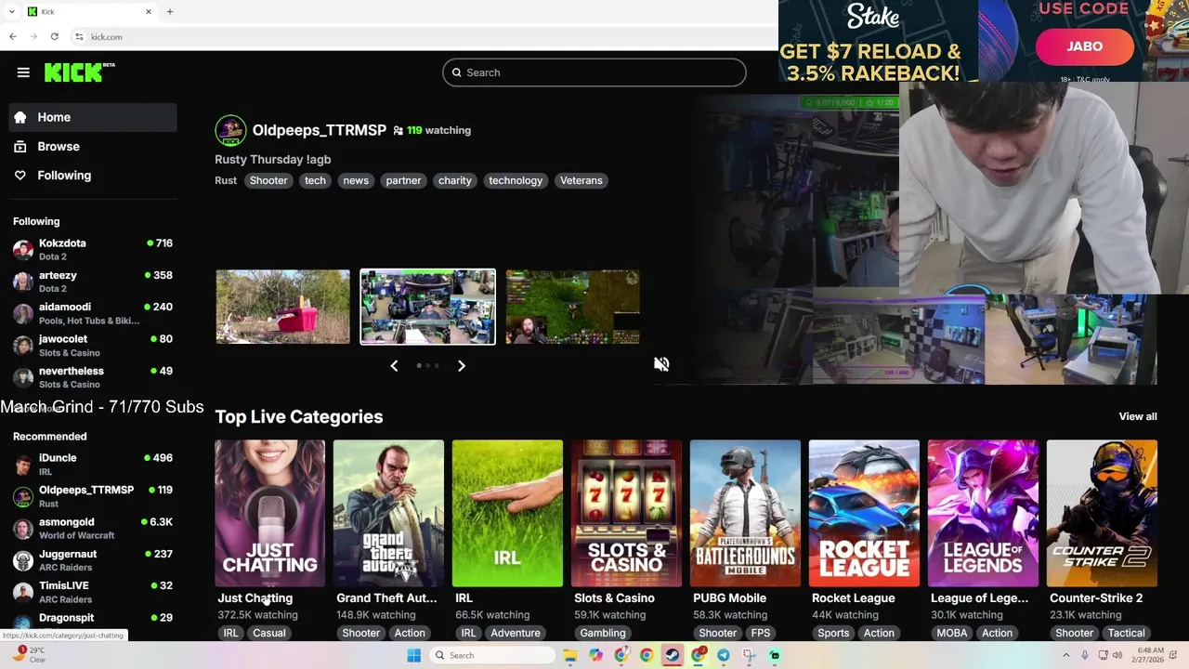Image resolution: width=1189 pixels, height=669 pixels.
Task: Select the World of Warcraft stream thumbnail
Action: coord(572,307)
